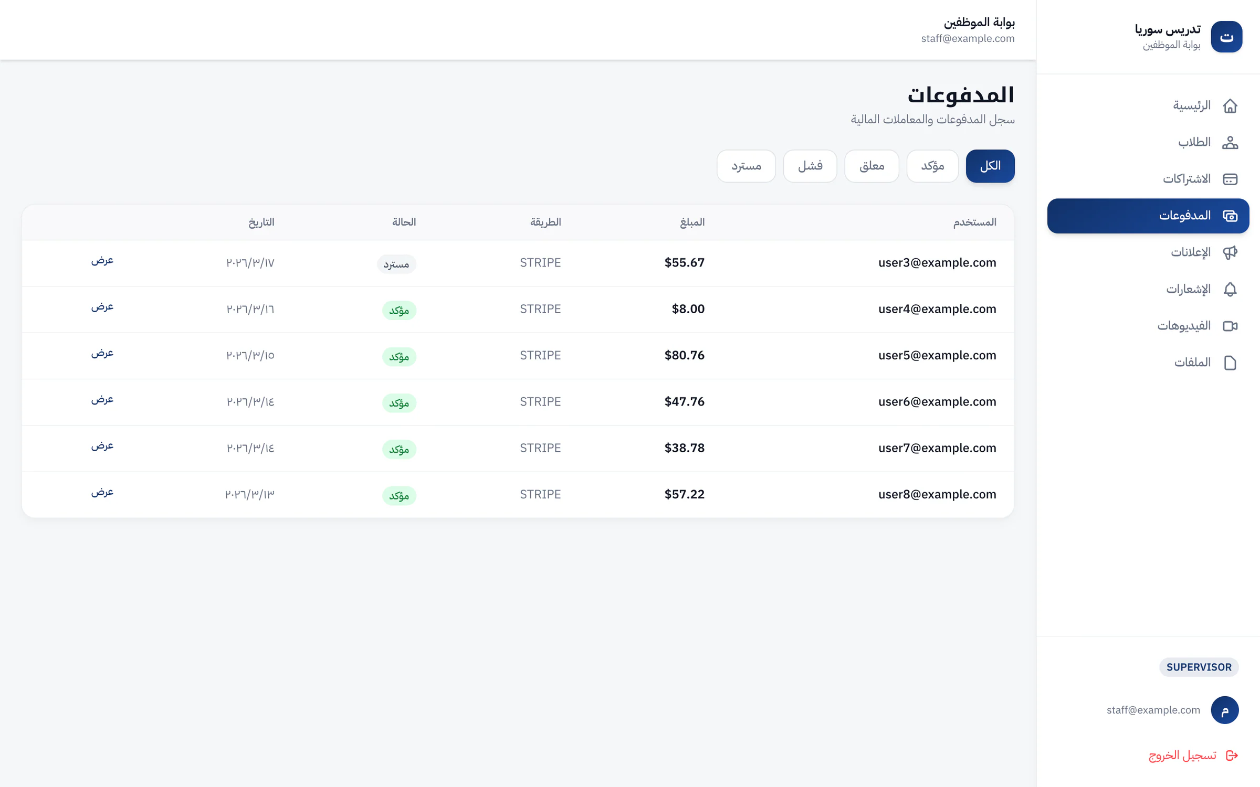Click the المبلغ column header
The width and height of the screenshot is (1260, 787).
pos(692,222)
